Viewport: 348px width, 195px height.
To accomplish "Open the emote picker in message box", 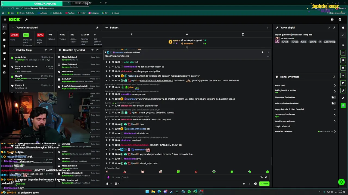I will click(x=266, y=177).
